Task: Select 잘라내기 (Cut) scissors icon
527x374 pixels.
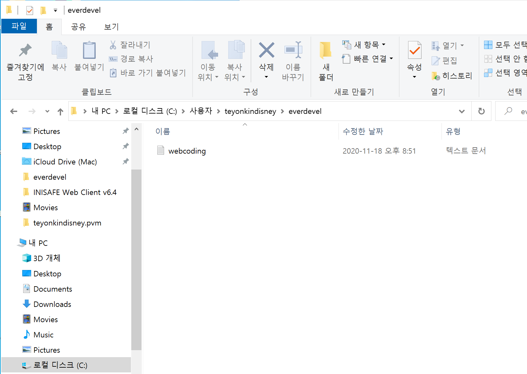Action: coord(130,45)
